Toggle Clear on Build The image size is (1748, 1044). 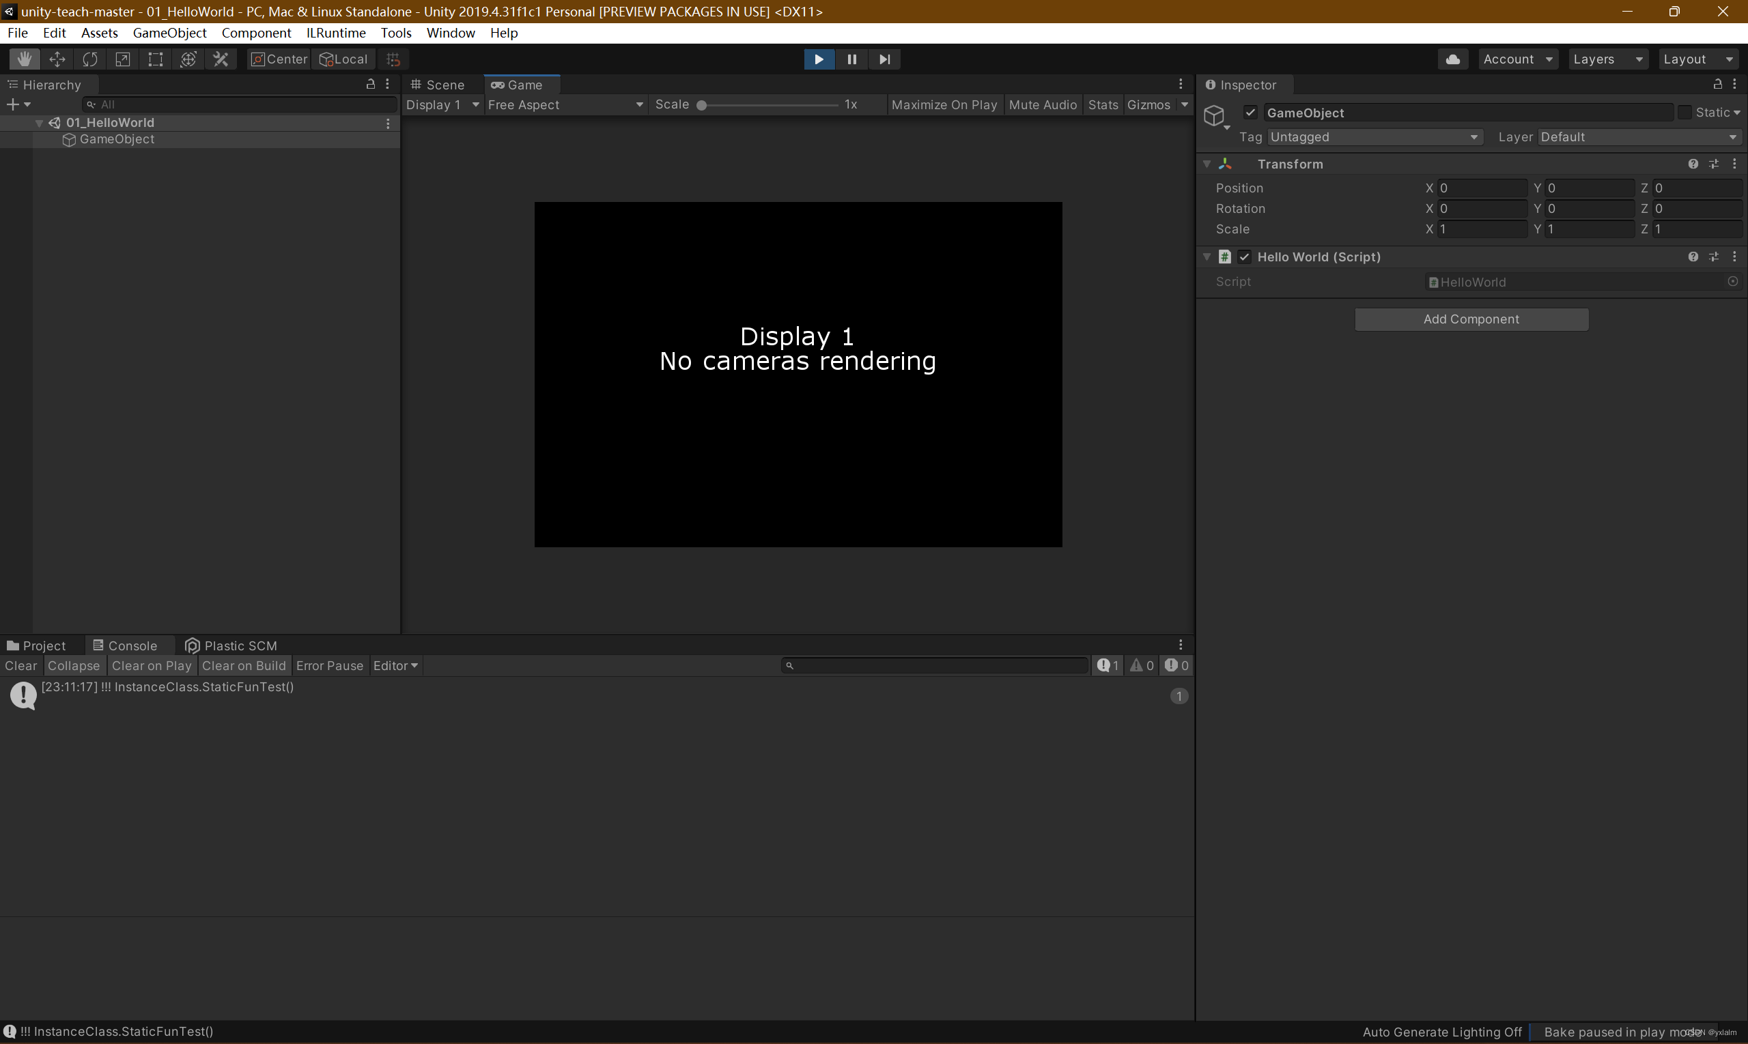[x=244, y=665]
